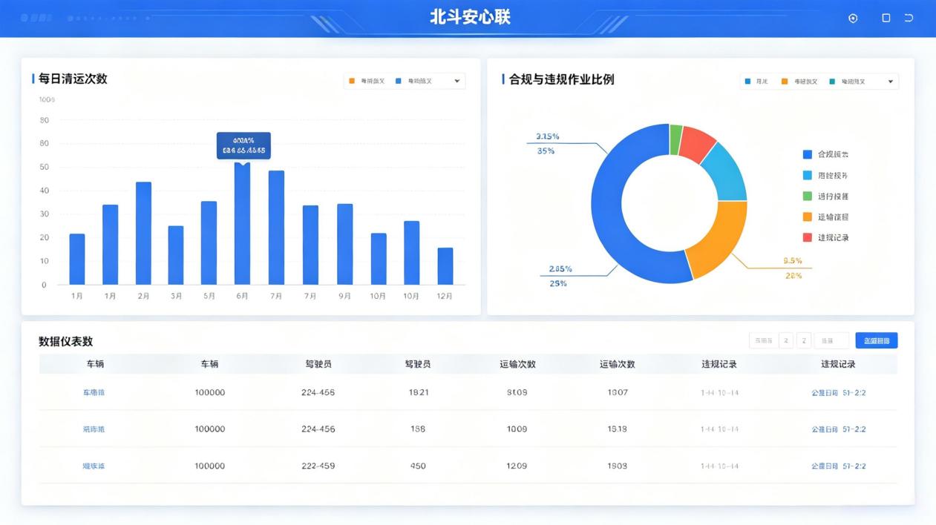Image resolution: width=936 pixels, height=525 pixels.
Task: Expand the 合规与违规作业比例 legend dropdown arrow
Action: (x=891, y=82)
